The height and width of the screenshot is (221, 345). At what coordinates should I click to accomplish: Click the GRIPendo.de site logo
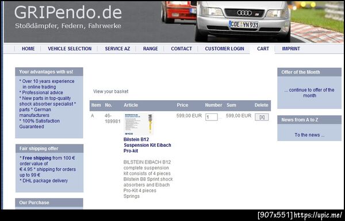[x=68, y=13]
